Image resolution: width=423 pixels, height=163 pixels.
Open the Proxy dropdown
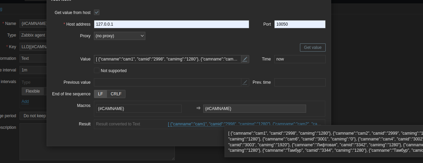click(x=119, y=36)
